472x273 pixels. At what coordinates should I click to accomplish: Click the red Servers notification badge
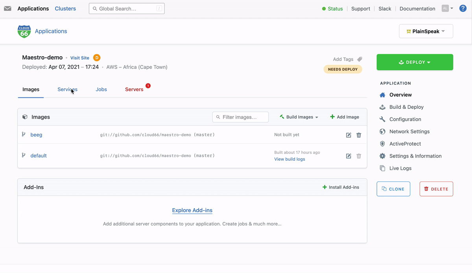[x=148, y=86]
